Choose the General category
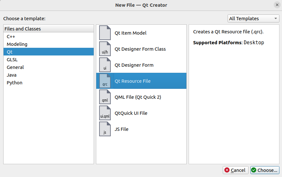Screen dimensions: 282x177 point(15,67)
